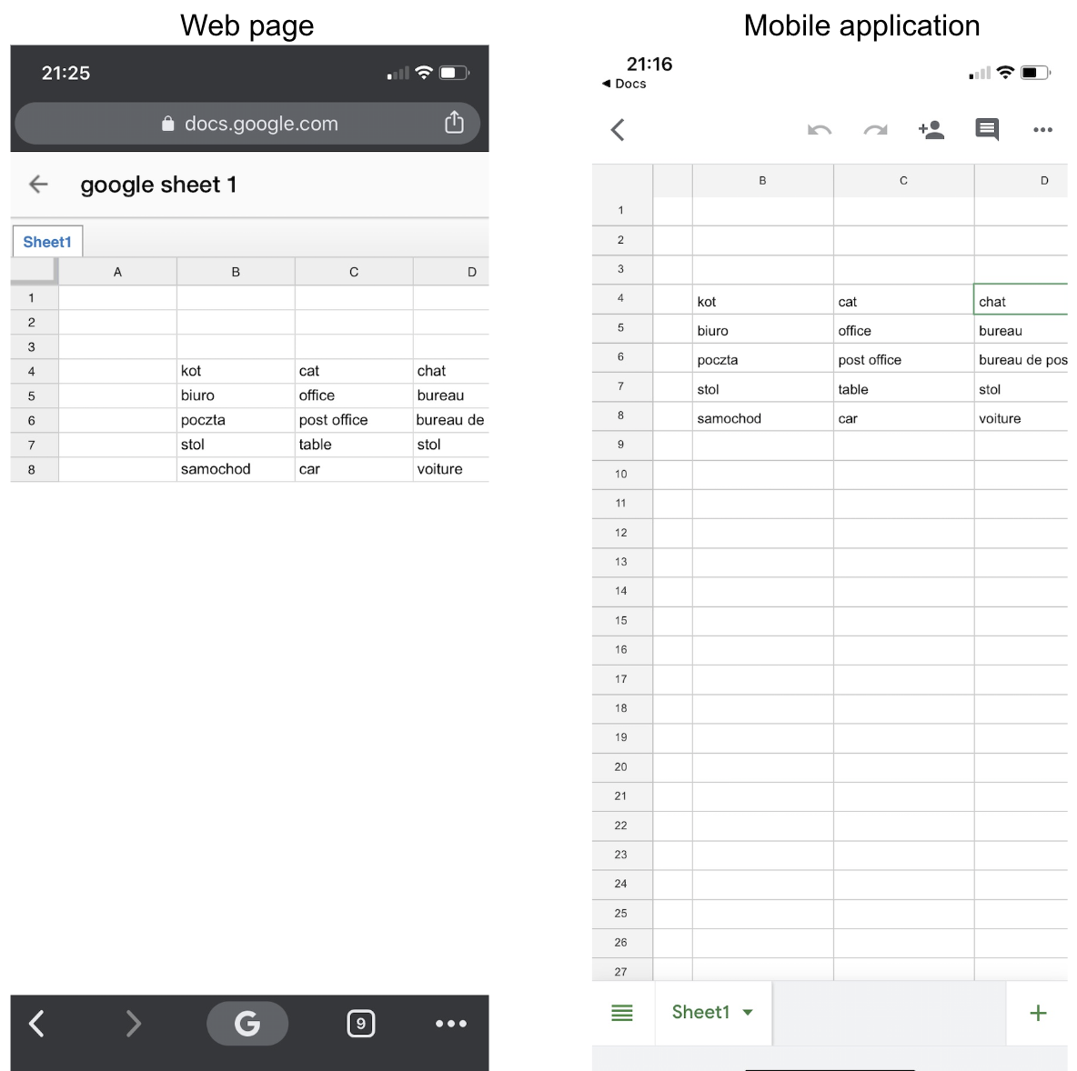The image size is (1077, 1071).
Task: Open browser three-dots menu in bottom bar
Action: pos(451,1024)
